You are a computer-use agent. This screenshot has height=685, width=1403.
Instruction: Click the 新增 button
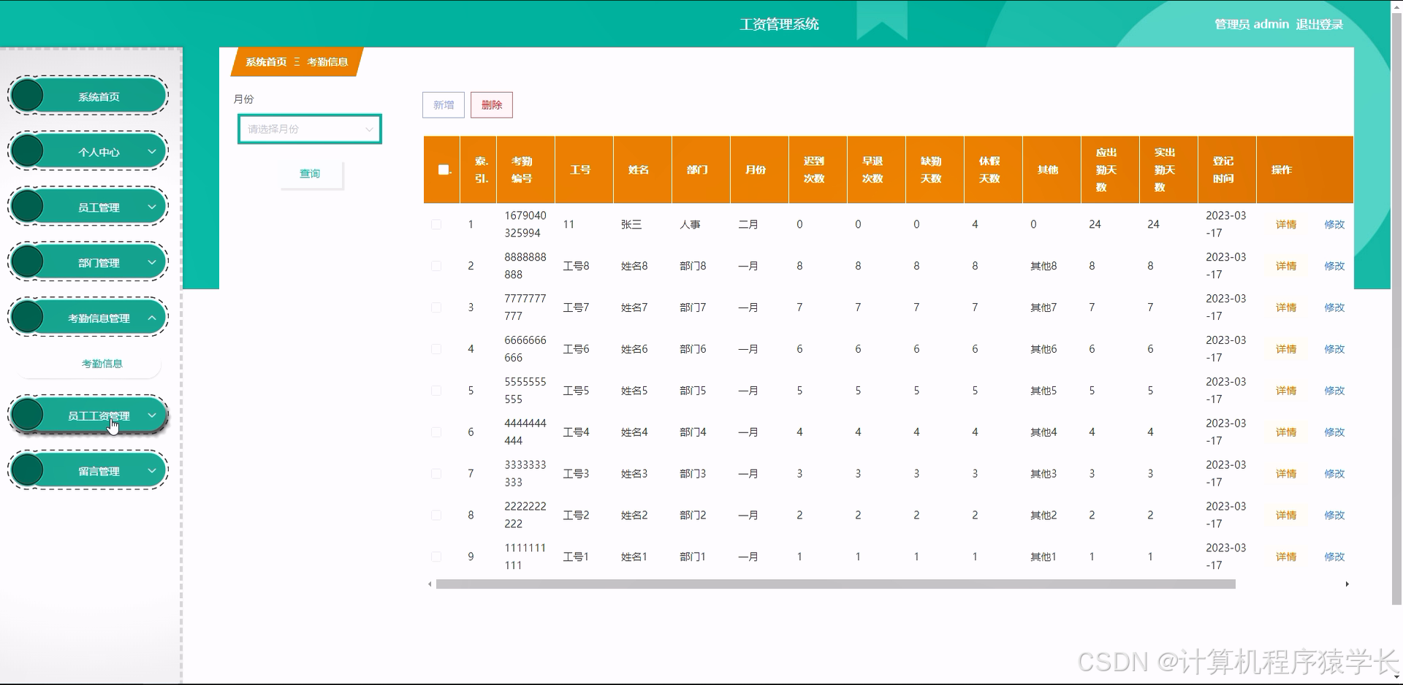click(x=444, y=105)
